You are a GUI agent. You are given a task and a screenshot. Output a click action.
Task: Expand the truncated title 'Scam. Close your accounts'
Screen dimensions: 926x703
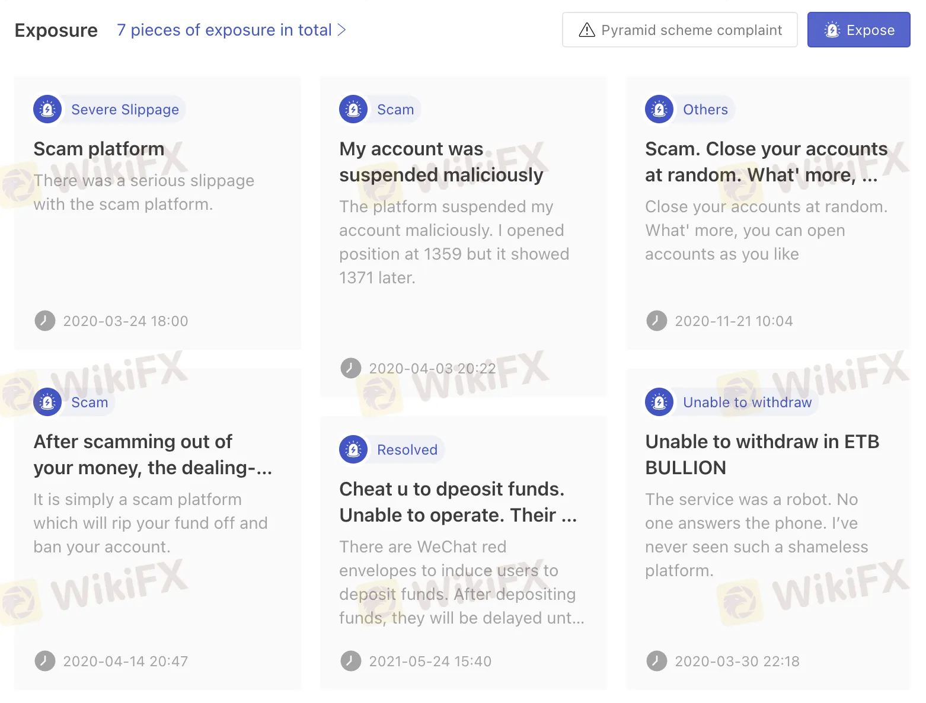[x=766, y=162]
